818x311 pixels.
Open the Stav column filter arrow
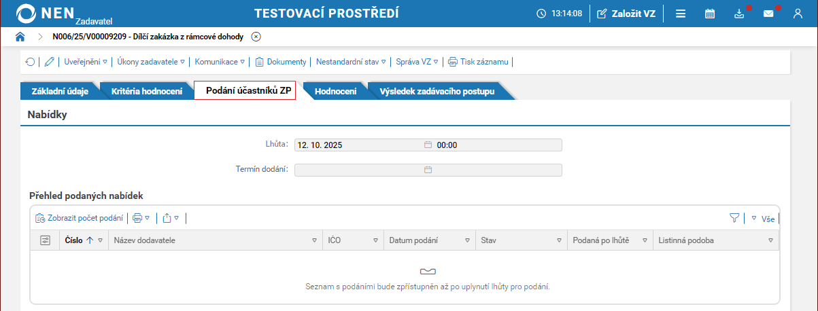click(x=559, y=240)
